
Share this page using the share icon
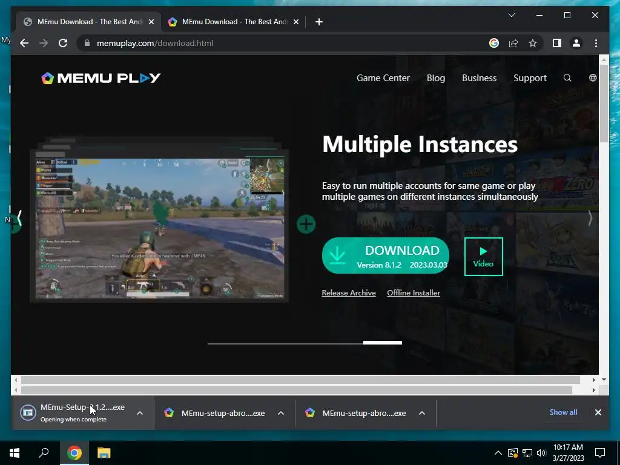pyautogui.click(x=513, y=43)
